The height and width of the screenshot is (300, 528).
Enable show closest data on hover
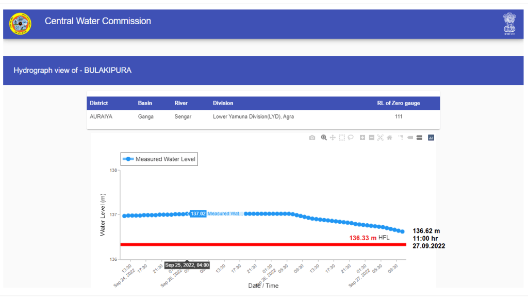pyautogui.click(x=410, y=138)
